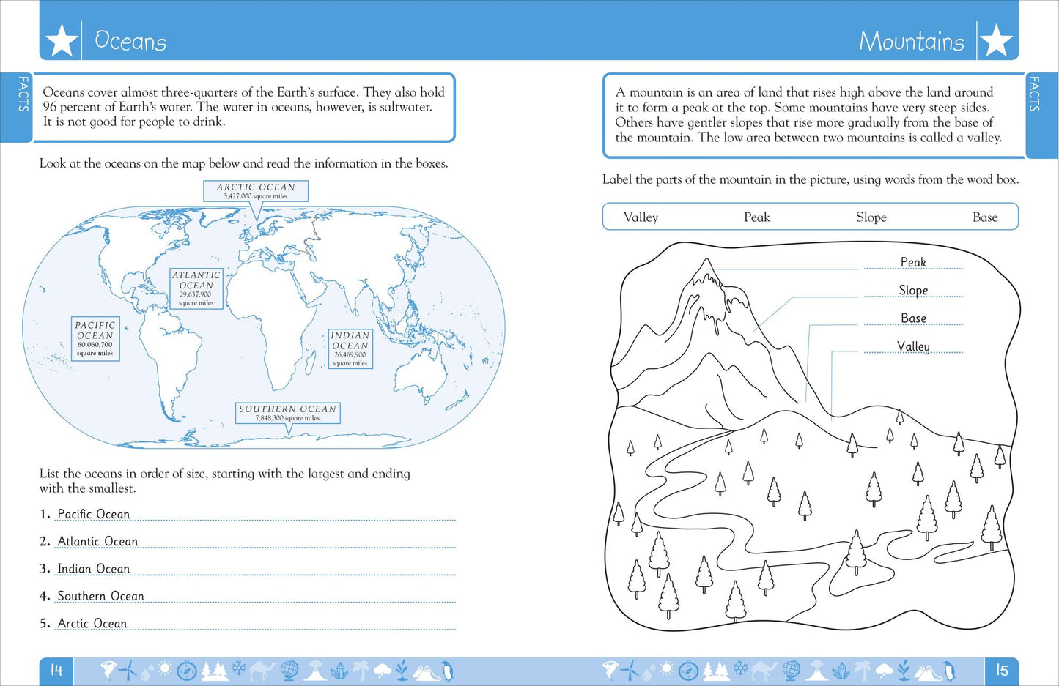Image resolution: width=1059 pixels, height=686 pixels.
Task: Click page number 14 in the footer
Action: point(56,670)
